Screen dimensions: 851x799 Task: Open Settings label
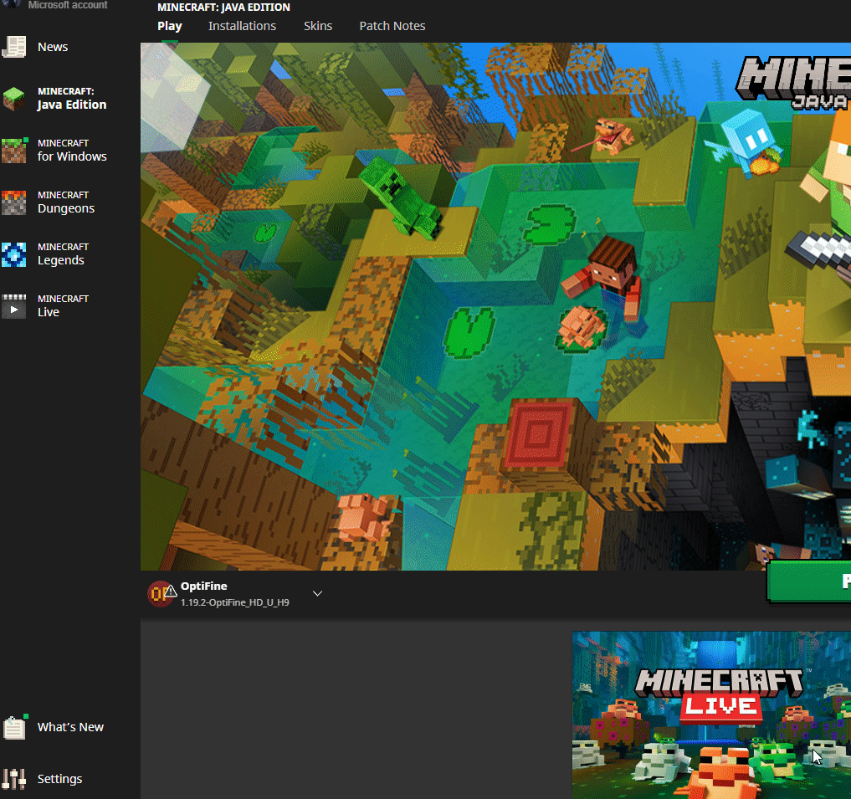(59, 779)
